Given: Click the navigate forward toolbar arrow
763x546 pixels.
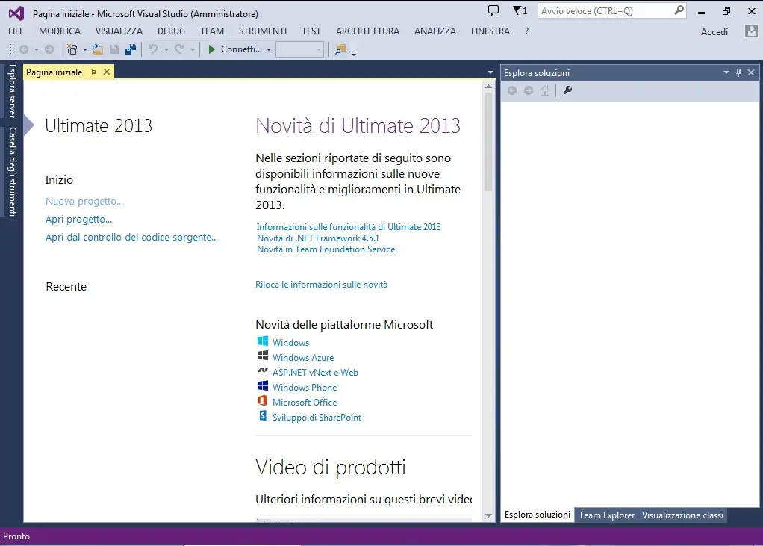Looking at the screenshot, I should click(49, 49).
